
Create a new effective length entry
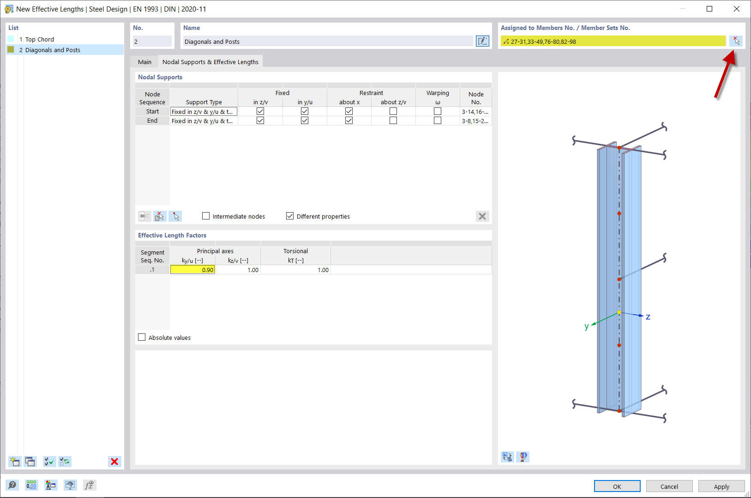pyautogui.click(x=15, y=462)
